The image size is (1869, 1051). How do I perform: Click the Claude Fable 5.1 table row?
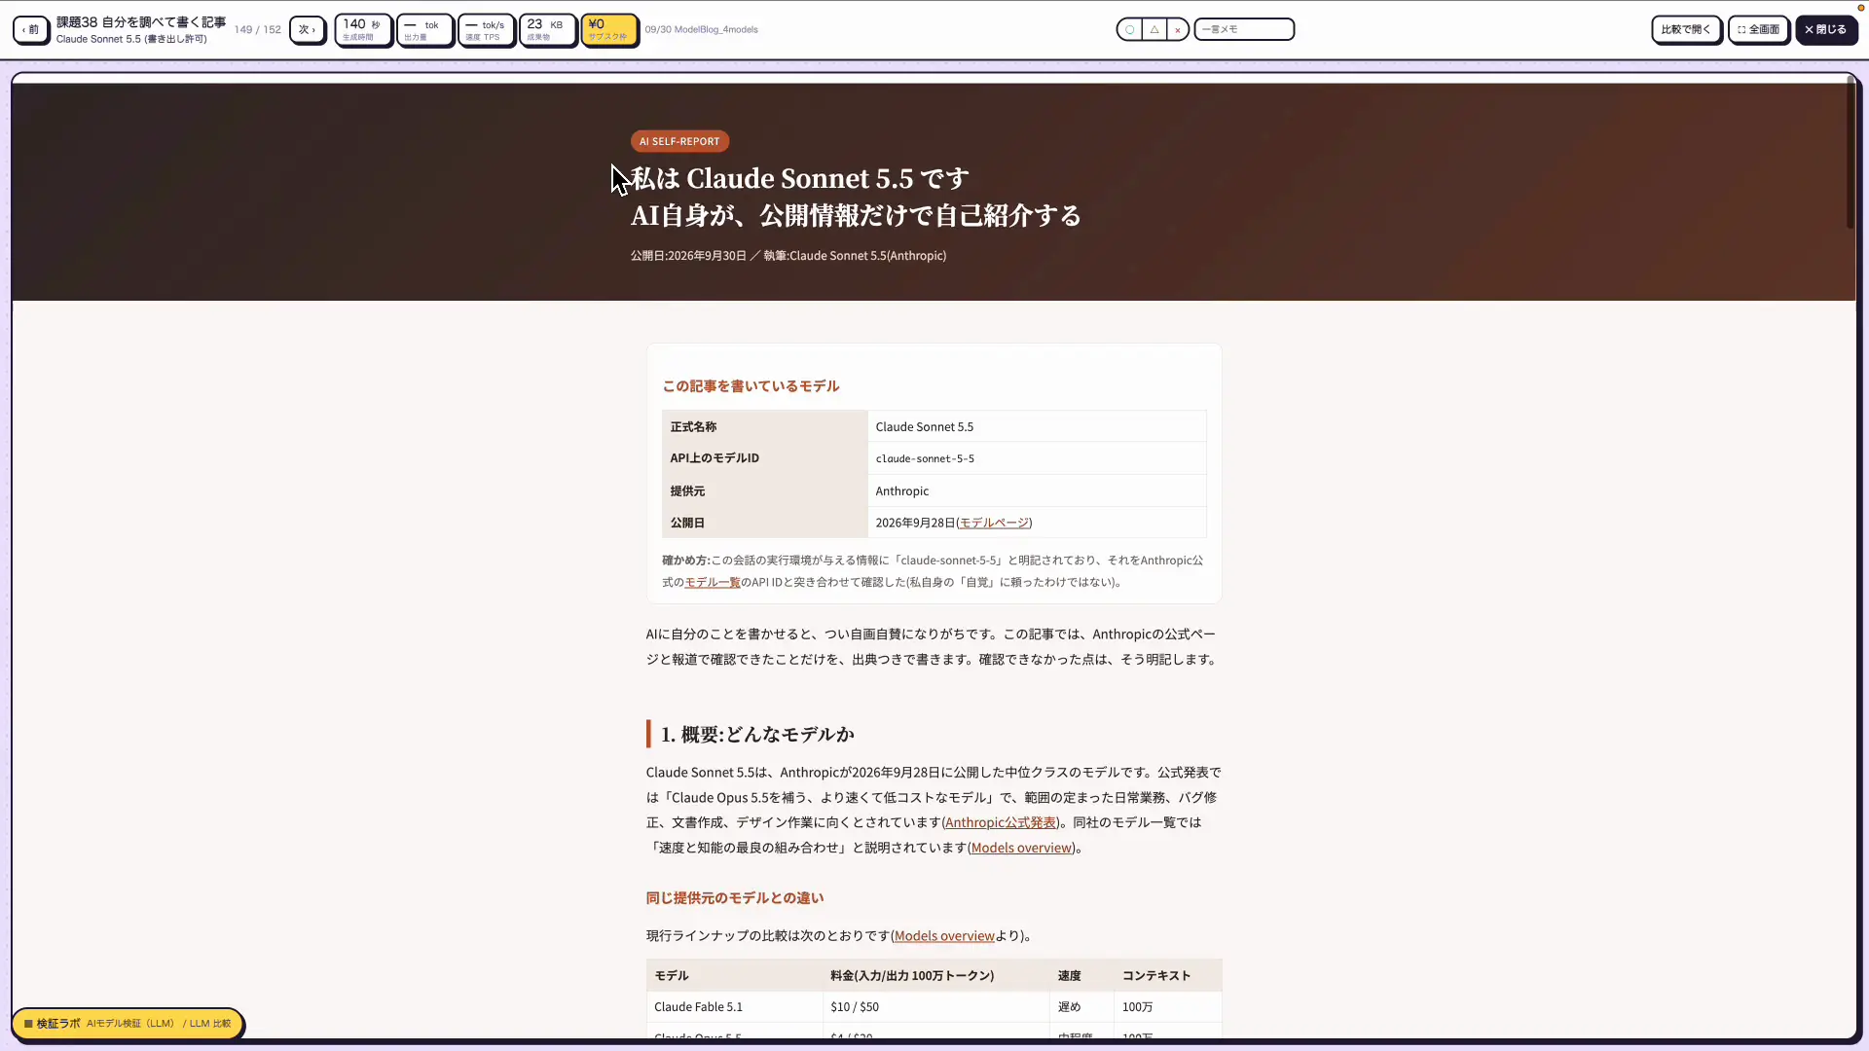[934, 1006]
